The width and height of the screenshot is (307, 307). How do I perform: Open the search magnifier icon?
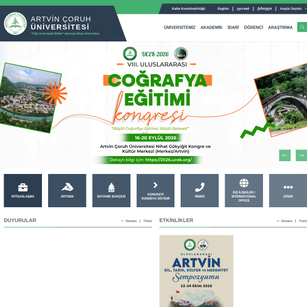pyautogui.click(x=302, y=27)
